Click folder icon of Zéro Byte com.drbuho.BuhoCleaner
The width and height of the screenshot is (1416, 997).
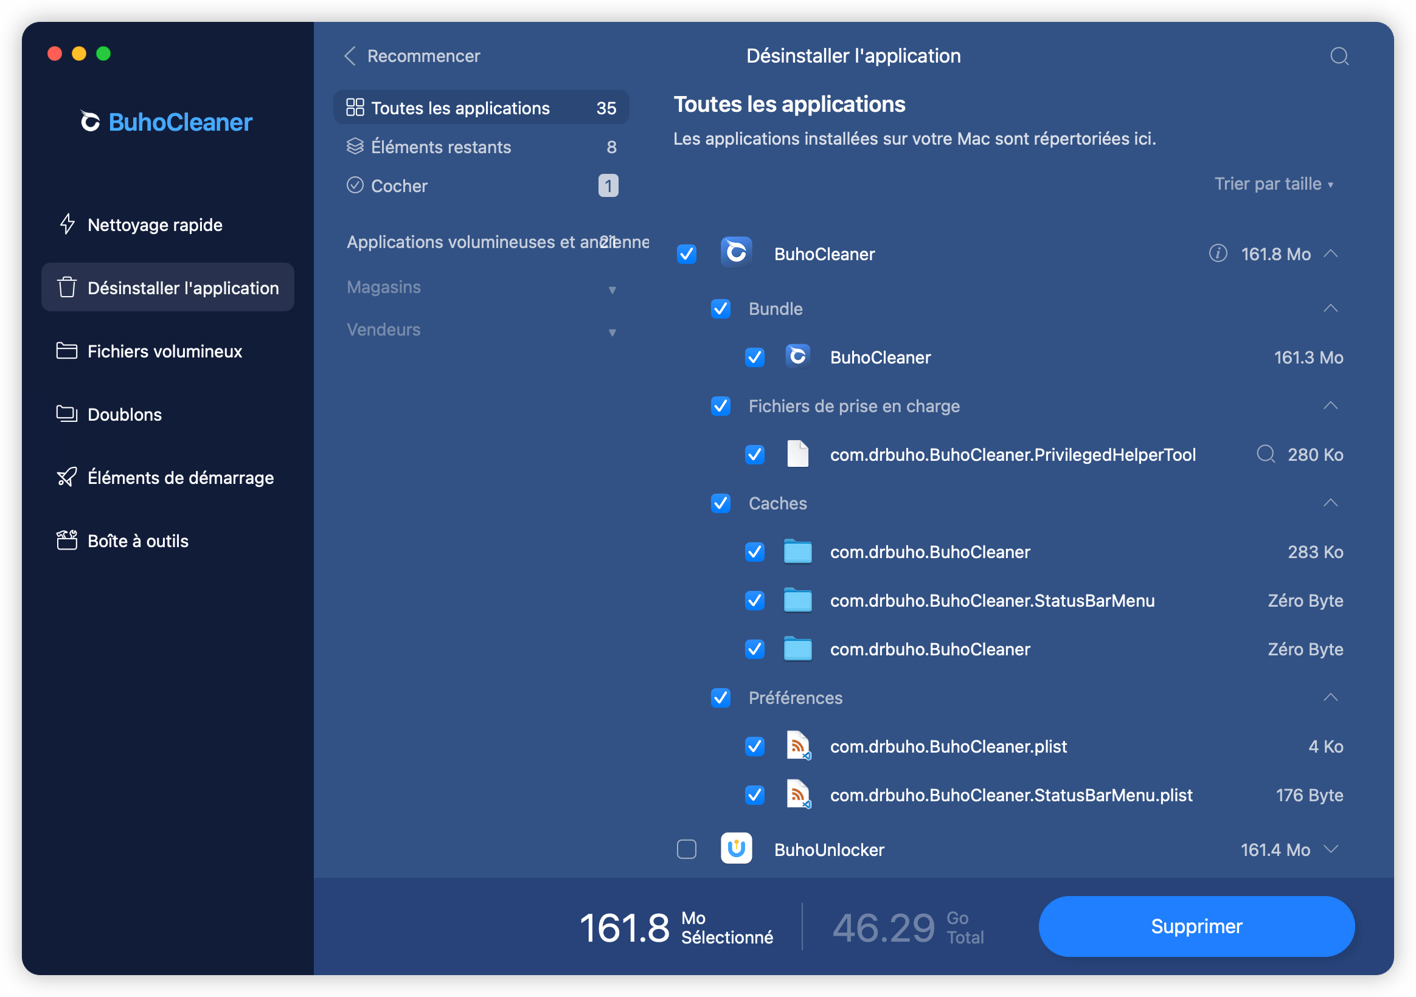(x=797, y=649)
